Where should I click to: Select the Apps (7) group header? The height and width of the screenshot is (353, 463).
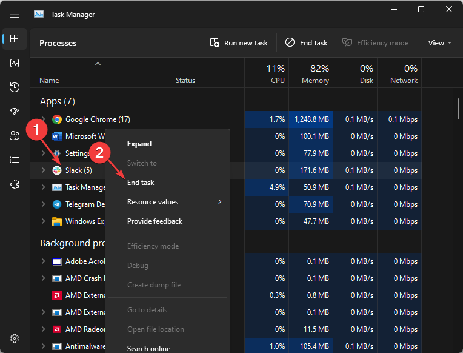(x=58, y=101)
